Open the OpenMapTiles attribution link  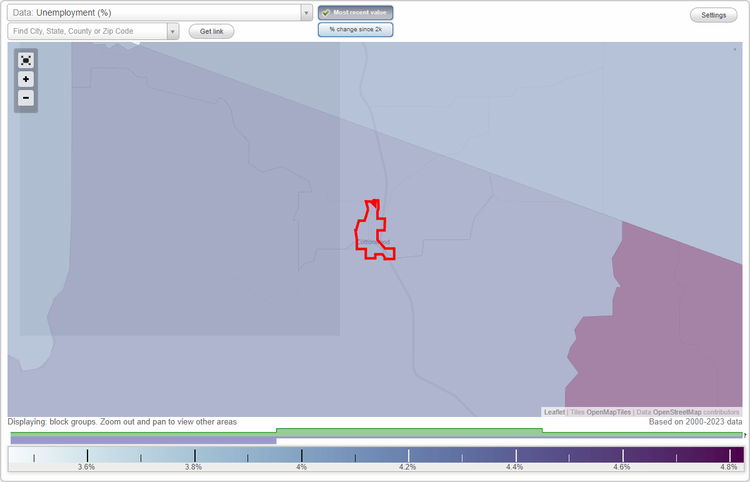tap(608, 412)
